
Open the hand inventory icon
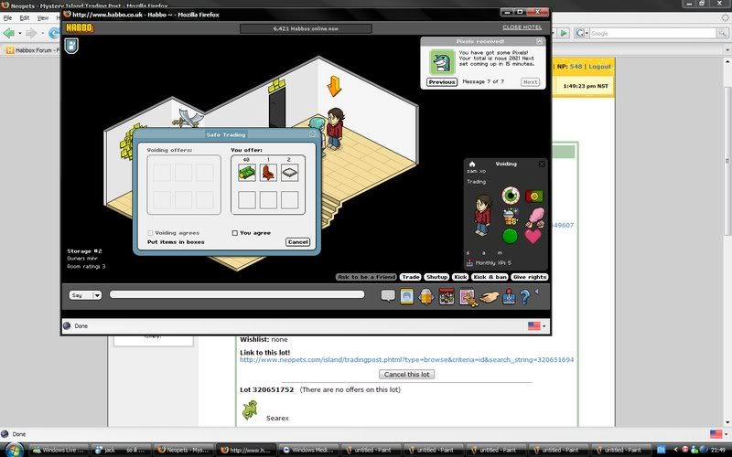pyautogui.click(x=488, y=295)
